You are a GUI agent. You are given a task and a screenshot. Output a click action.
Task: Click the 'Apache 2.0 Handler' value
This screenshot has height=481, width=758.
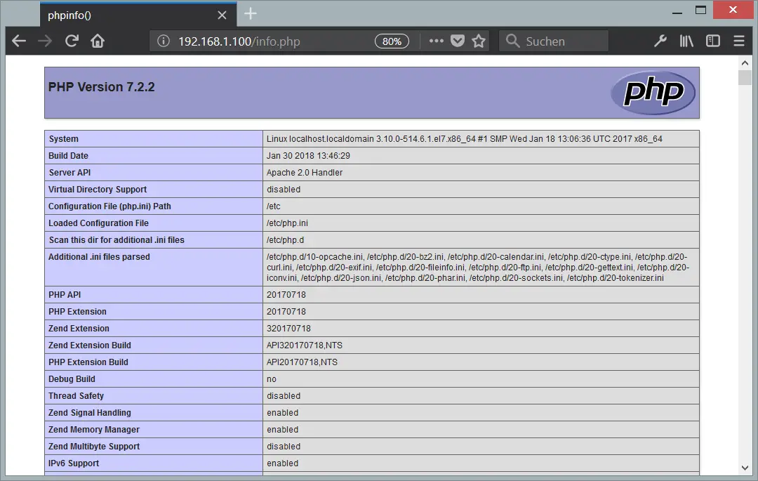click(x=305, y=173)
